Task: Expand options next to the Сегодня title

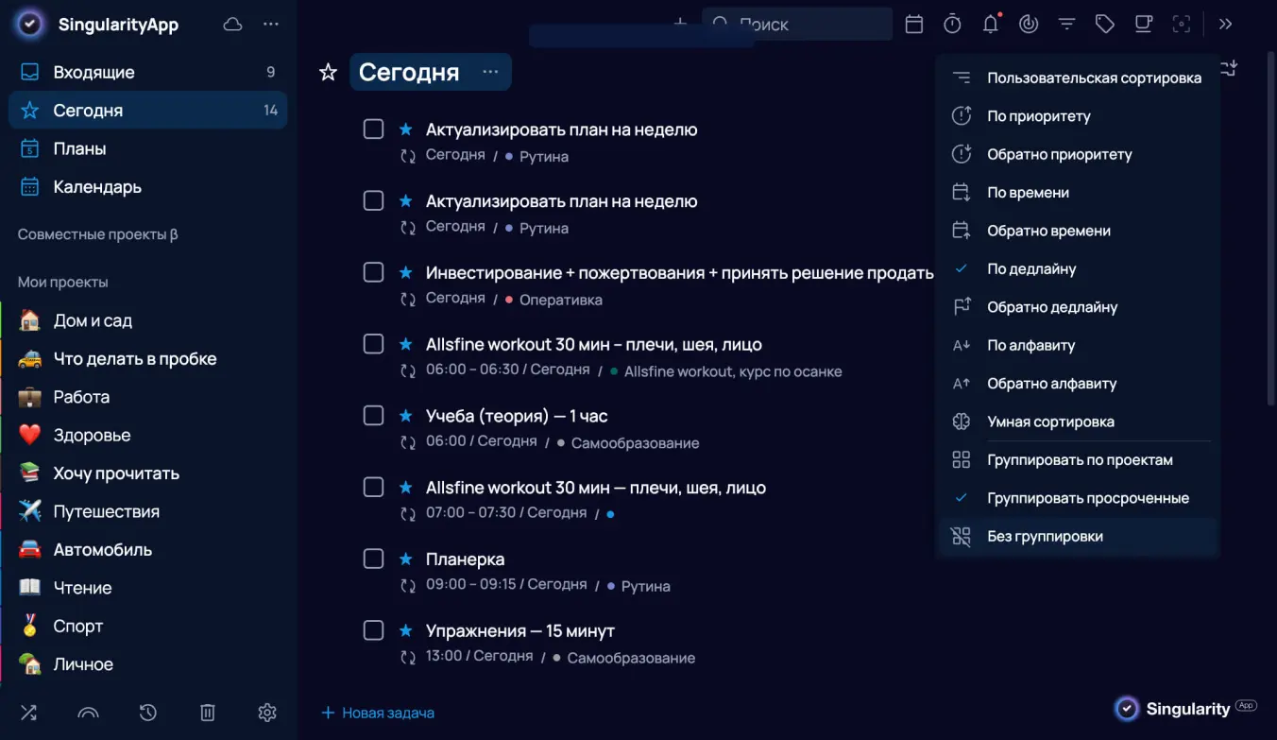Action: (490, 72)
